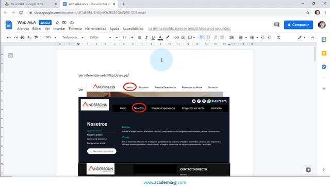The height and width of the screenshot is (186, 330).
Task: Apply numbered list icon
Action: pyautogui.click(x=241, y=38)
